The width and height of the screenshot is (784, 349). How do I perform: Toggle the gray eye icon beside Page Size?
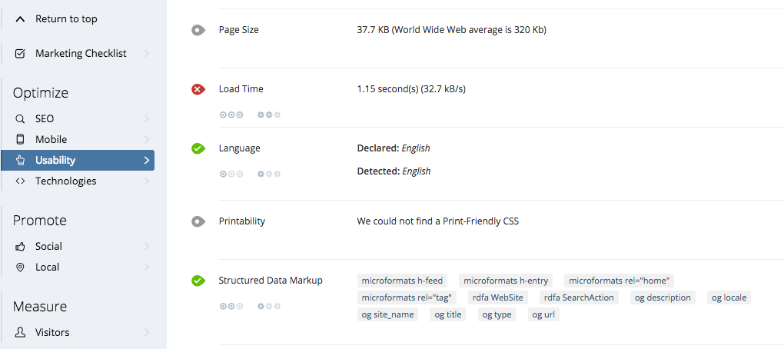click(x=198, y=31)
